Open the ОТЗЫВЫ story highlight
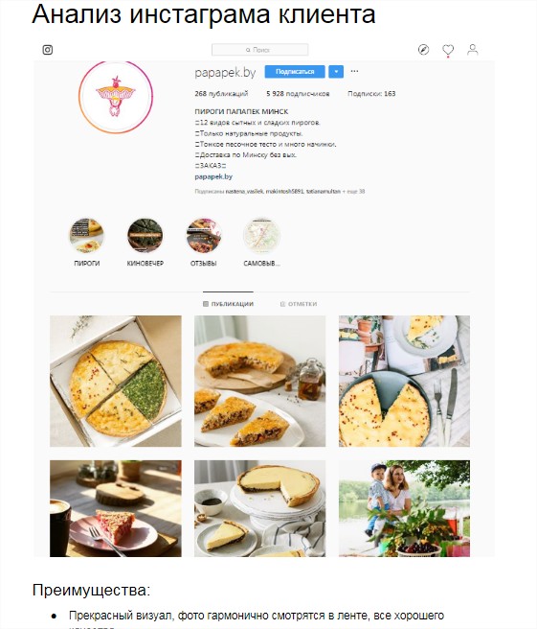The width and height of the screenshot is (537, 629). (204, 236)
